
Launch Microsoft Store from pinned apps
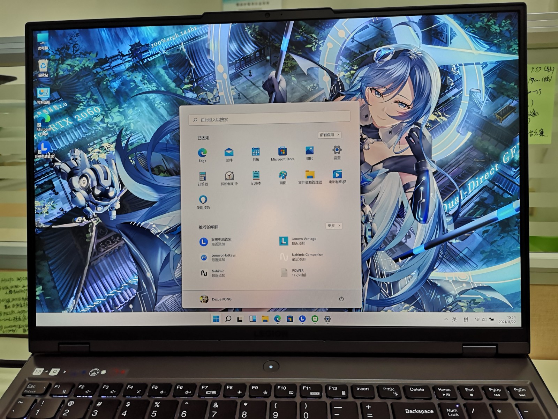coord(282,154)
